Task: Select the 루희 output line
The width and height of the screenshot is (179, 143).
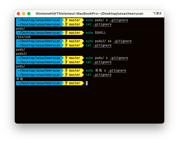Action: click(19, 79)
